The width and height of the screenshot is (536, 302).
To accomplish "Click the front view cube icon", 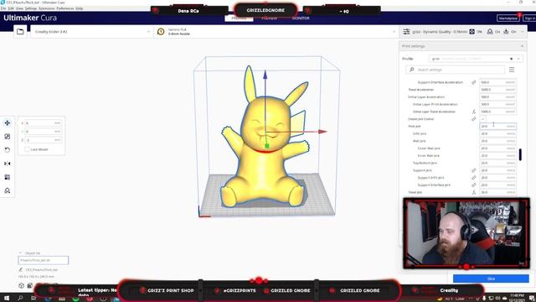I will point(30,285).
